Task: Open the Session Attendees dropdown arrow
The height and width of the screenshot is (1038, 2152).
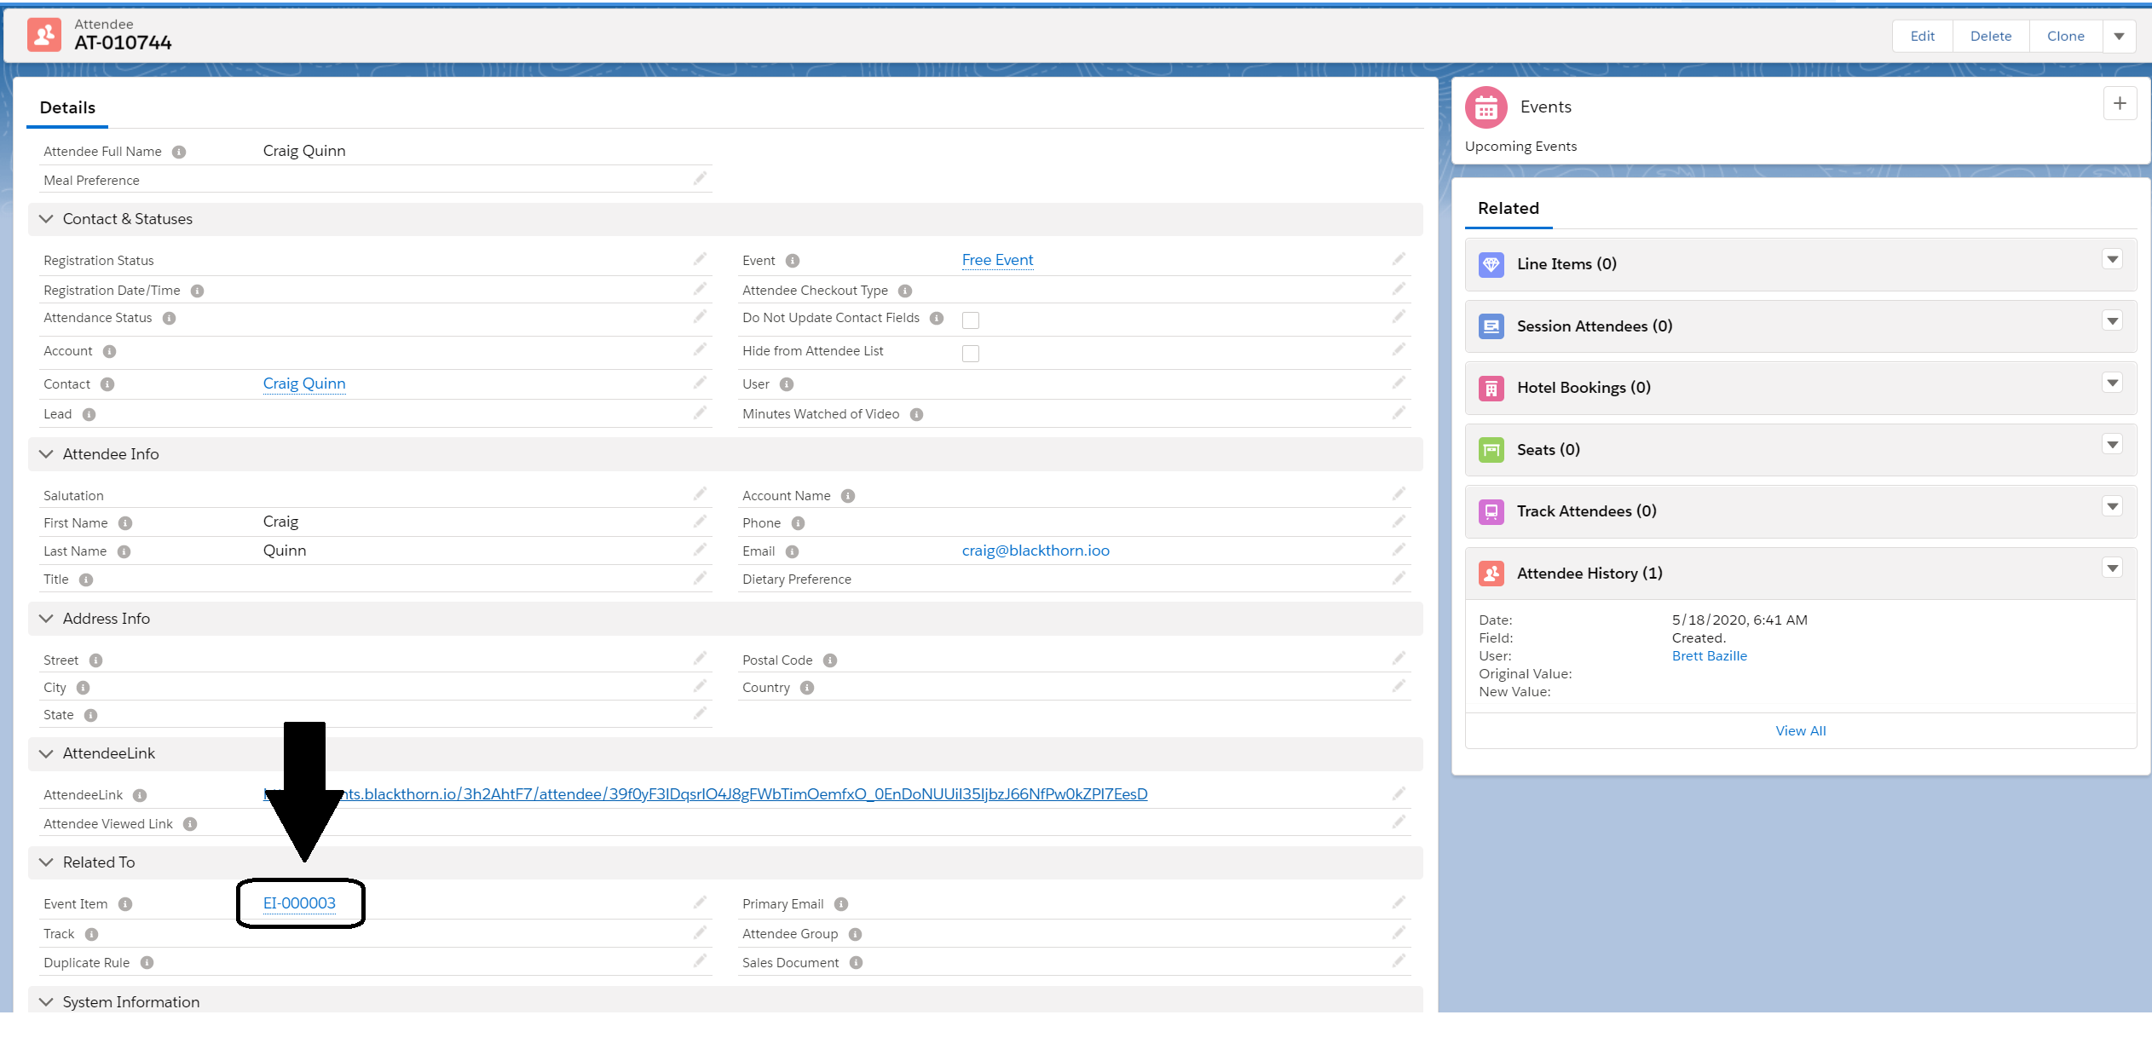Action: click(x=2112, y=321)
